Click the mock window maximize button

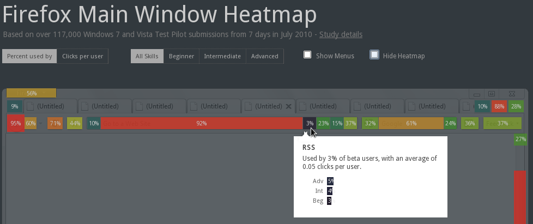click(x=492, y=94)
